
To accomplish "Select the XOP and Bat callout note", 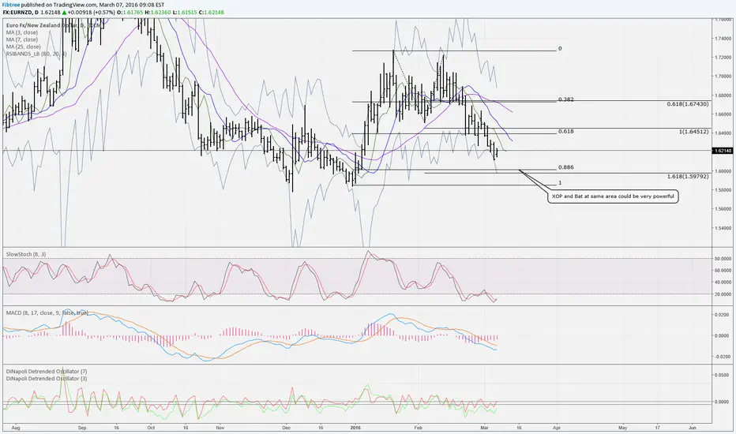I will point(613,196).
